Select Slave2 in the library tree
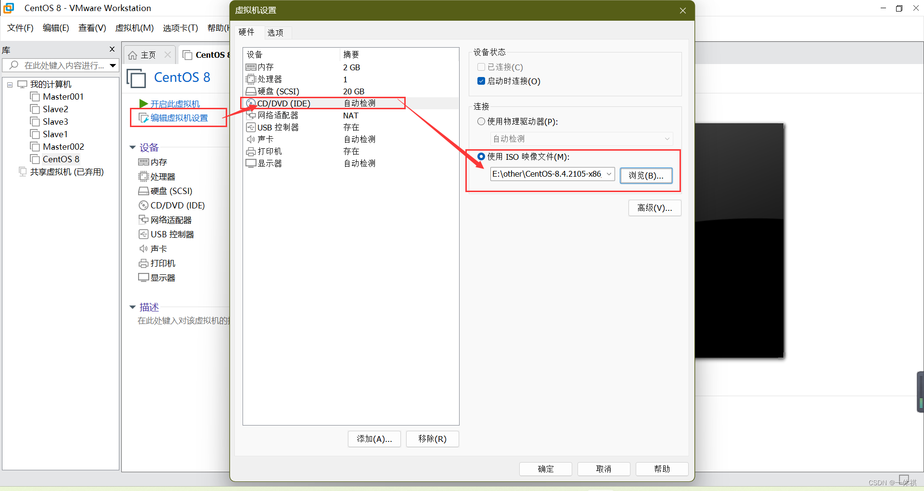Screen dimensions: 924x491 point(55,109)
